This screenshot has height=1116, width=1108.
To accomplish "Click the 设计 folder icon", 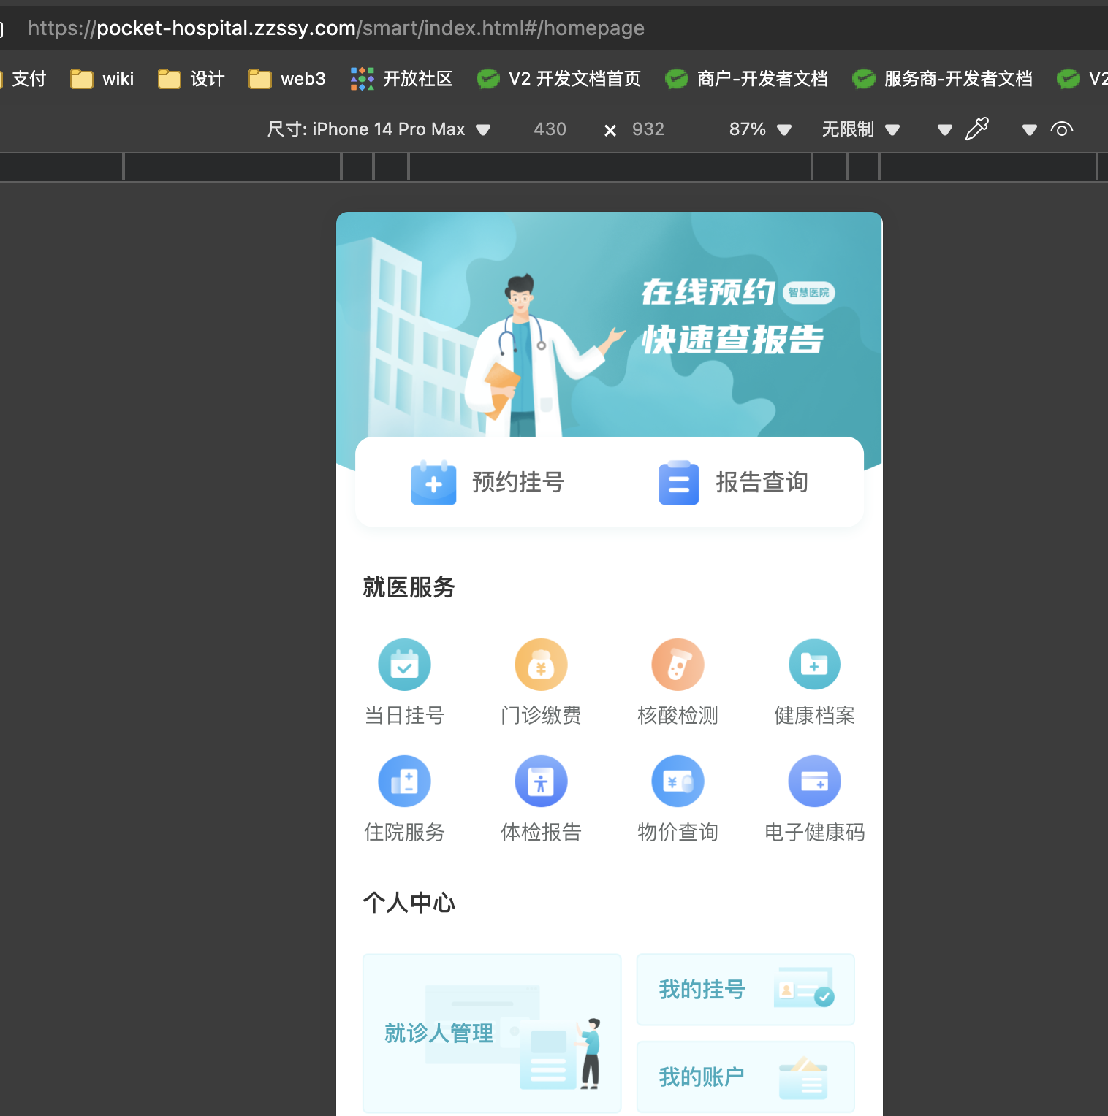I will 169,78.
